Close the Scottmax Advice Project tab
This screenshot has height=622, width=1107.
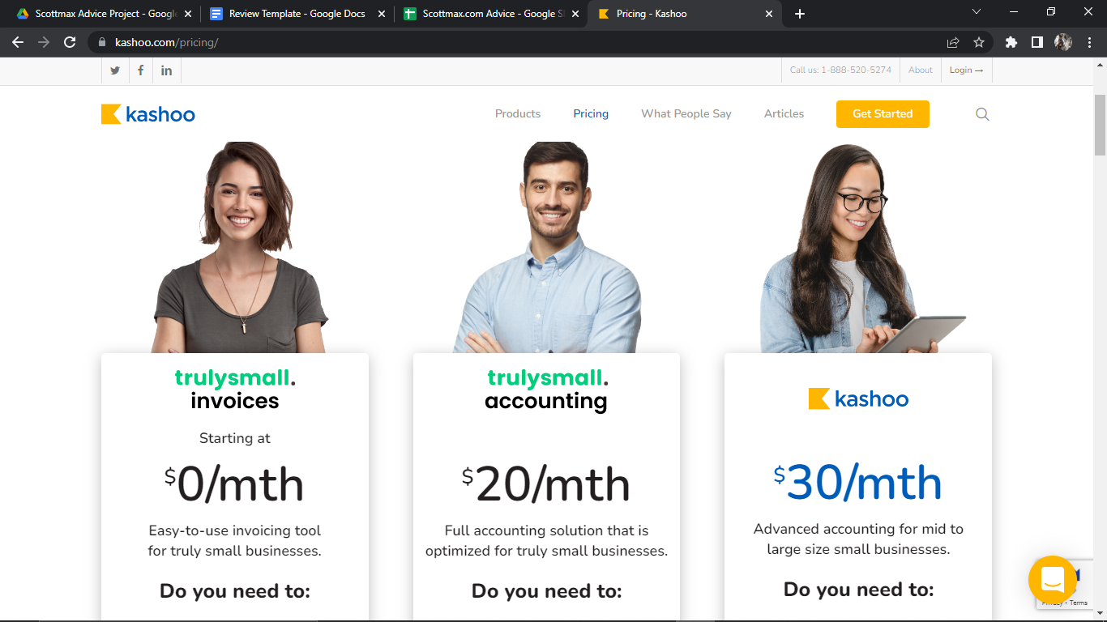pyautogui.click(x=188, y=14)
